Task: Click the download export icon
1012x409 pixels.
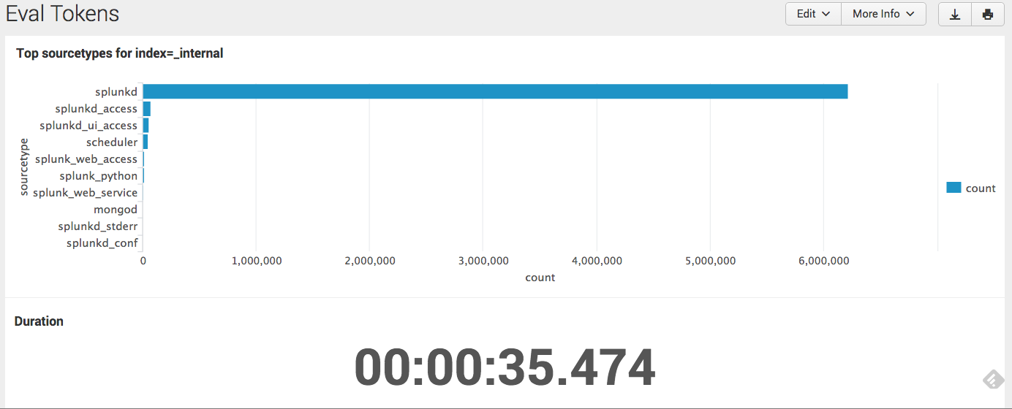Action: tap(955, 14)
